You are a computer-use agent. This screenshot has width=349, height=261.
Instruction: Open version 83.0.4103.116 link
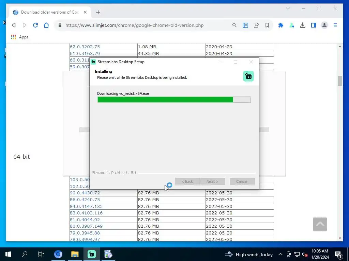pyautogui.click(x=86, y=213)
